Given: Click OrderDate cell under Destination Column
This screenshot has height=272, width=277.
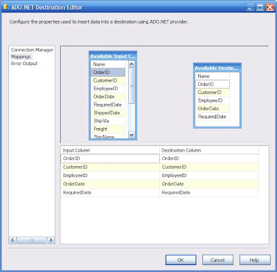Looking at the screenshot, I should coord(209,184).
